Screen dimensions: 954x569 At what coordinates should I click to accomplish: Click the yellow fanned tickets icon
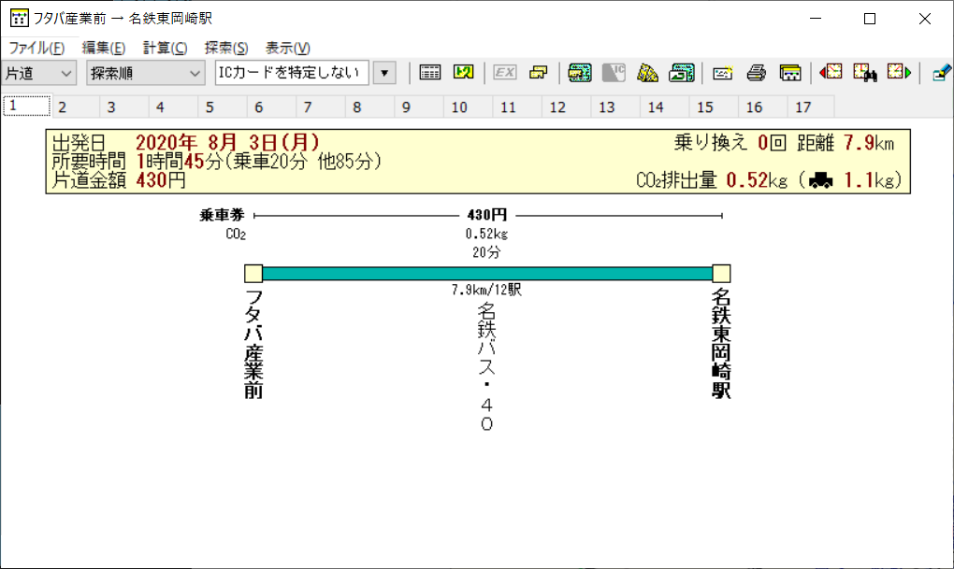pyautogui.click(x=647, y=73)
